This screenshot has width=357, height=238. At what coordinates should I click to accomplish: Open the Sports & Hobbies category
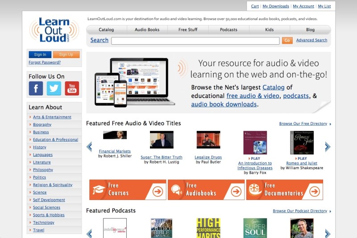pyautogui.click(x=49, y=215)
